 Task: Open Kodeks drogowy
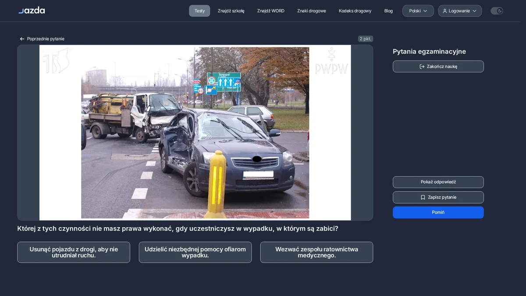point(355,11)
